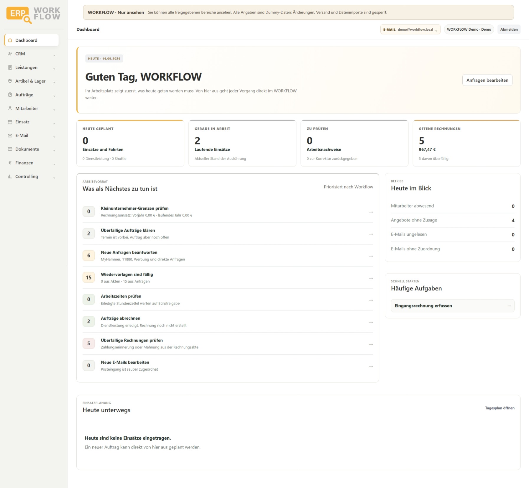Open the Mitarbeiter menu item
This screenshot has height=488, width=529.
click(x=32, y=109)
